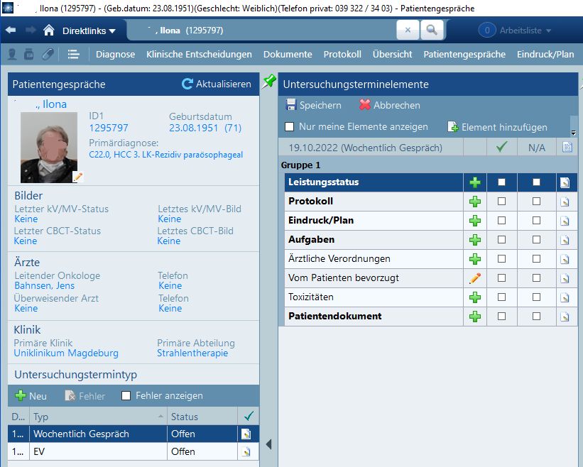
Task: Open note icon in Protokoll row
Action: (x=565, y=202)
